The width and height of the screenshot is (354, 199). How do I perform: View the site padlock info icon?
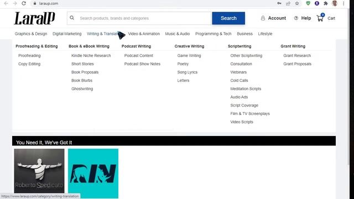(34, 3)
